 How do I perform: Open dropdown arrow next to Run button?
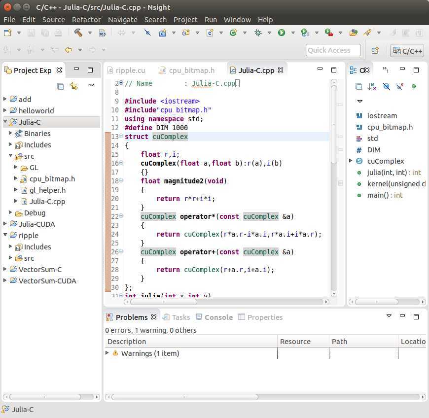pos(293,33)
